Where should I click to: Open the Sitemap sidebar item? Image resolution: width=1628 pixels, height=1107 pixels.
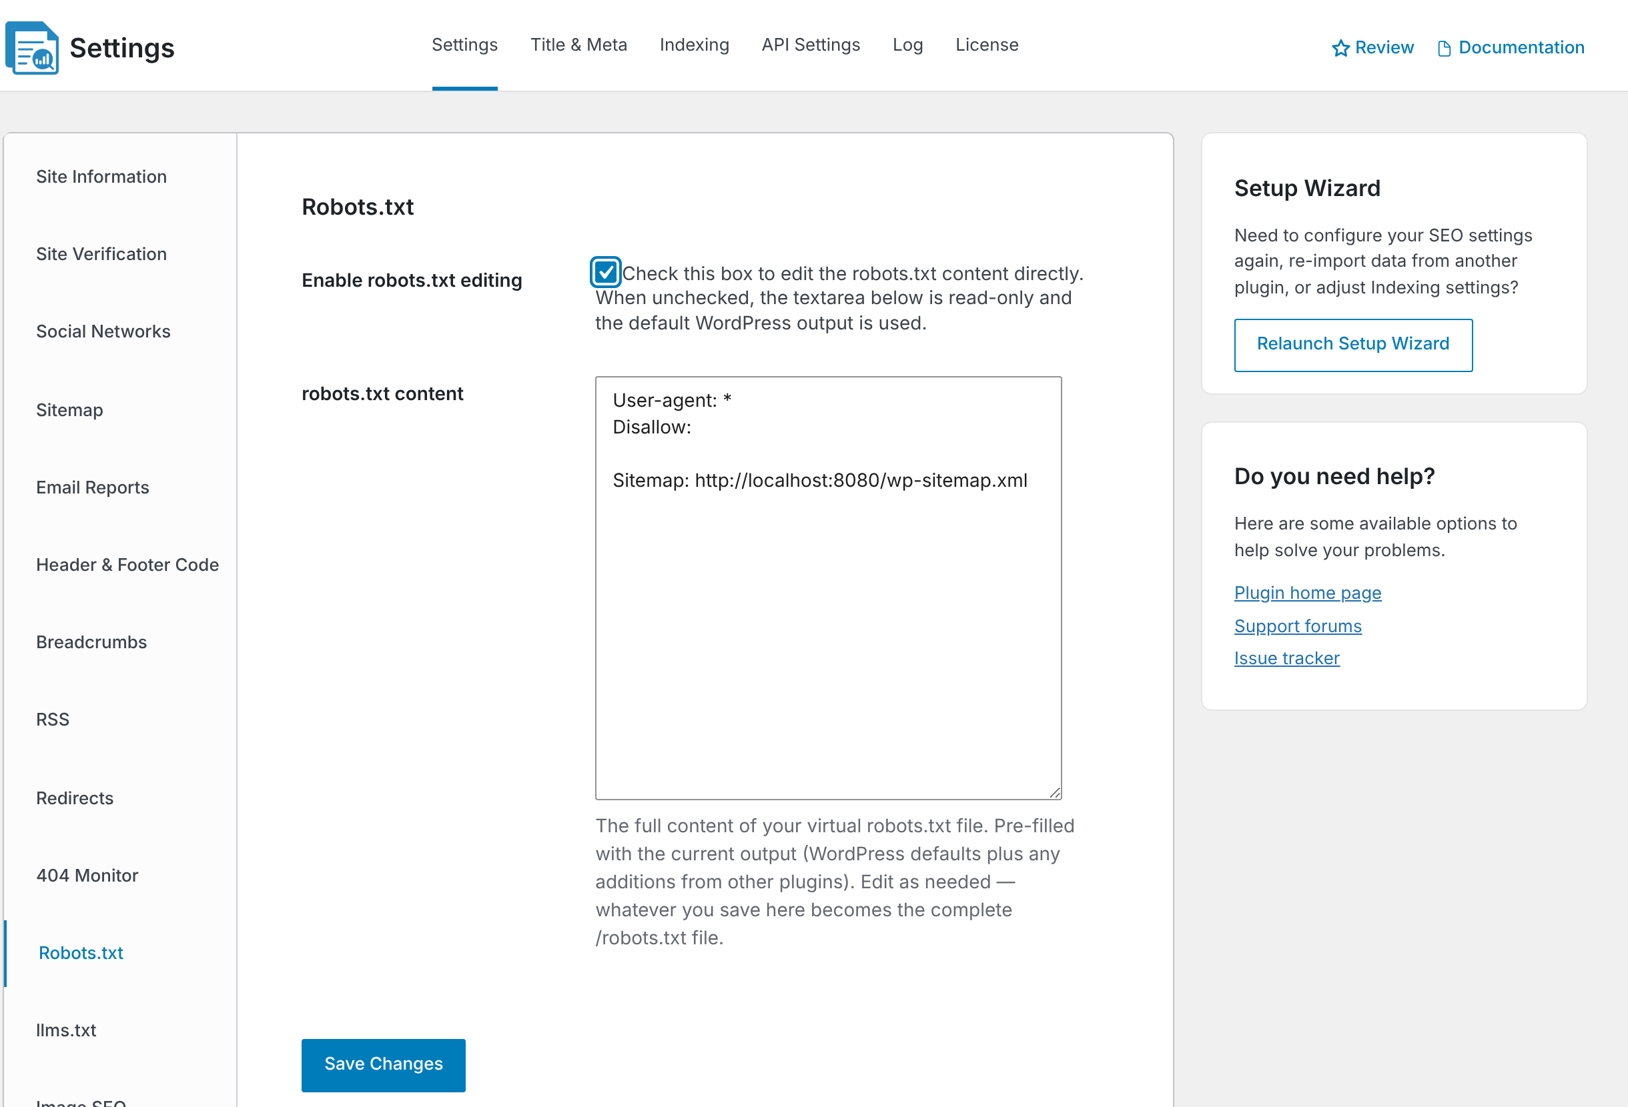(x=69, y=410)
